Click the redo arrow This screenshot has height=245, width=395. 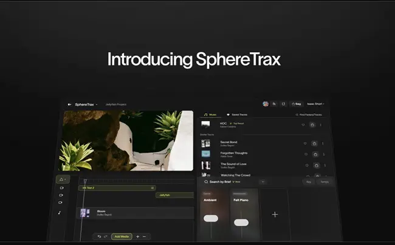(106, 237)
